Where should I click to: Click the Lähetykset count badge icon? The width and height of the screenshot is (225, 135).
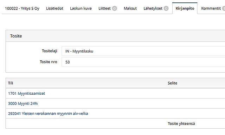[x=166, y=8]
